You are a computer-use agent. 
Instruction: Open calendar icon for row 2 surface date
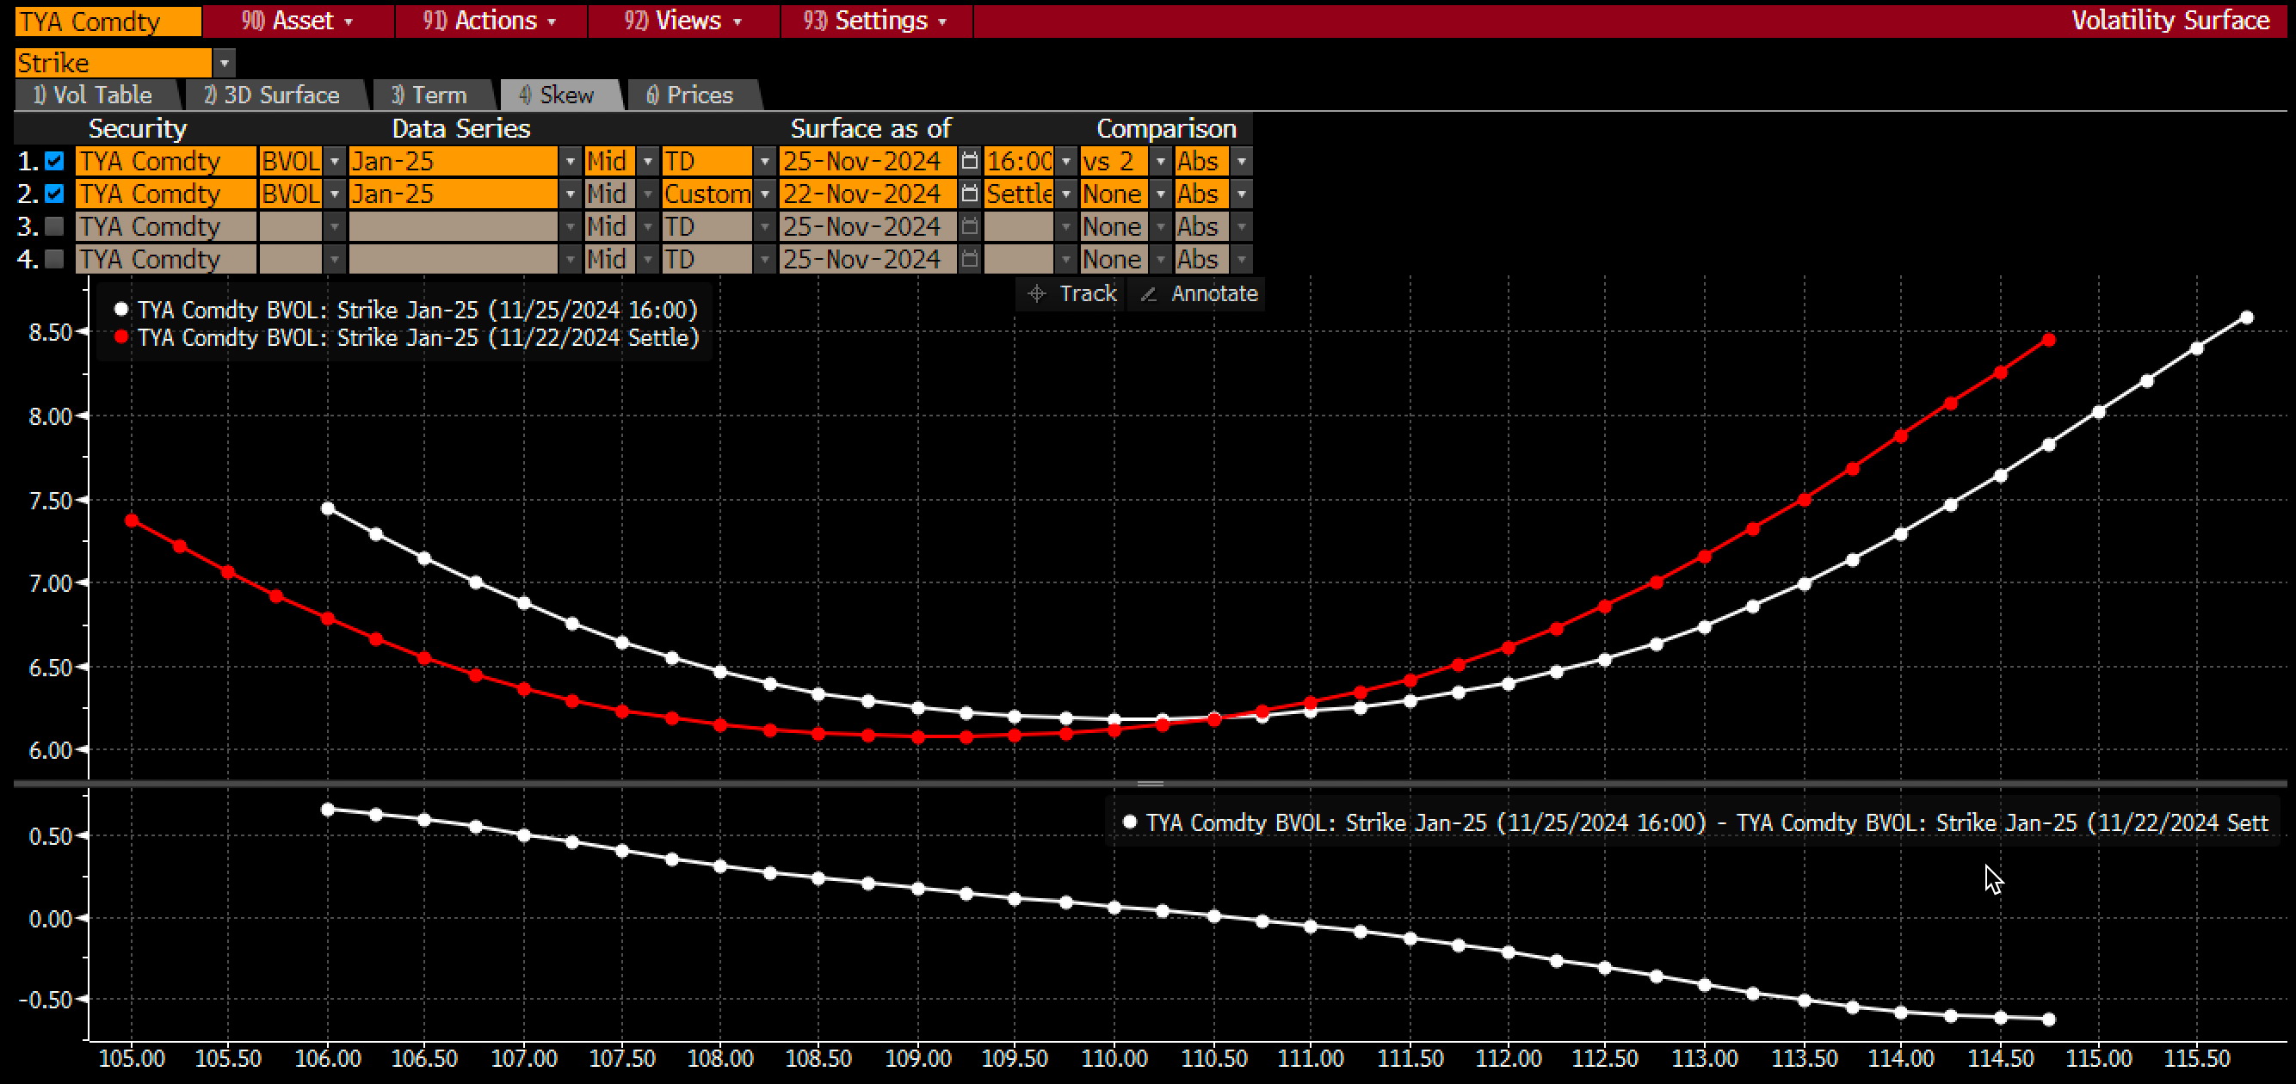[970, 194]
